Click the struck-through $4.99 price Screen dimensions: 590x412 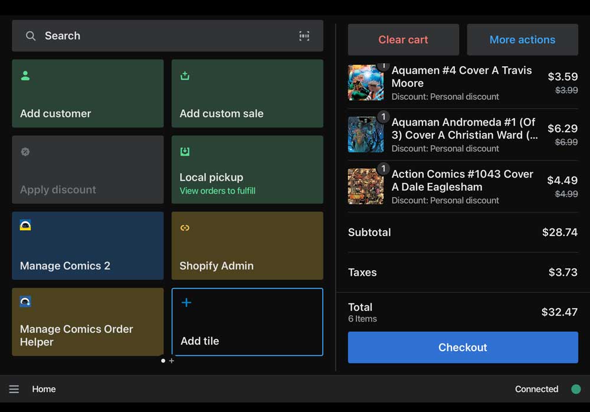point(566,194)
